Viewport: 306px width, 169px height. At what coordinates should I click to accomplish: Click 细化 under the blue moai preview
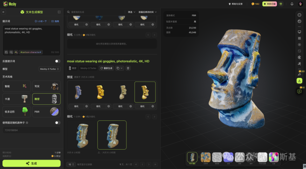(76, 106)
